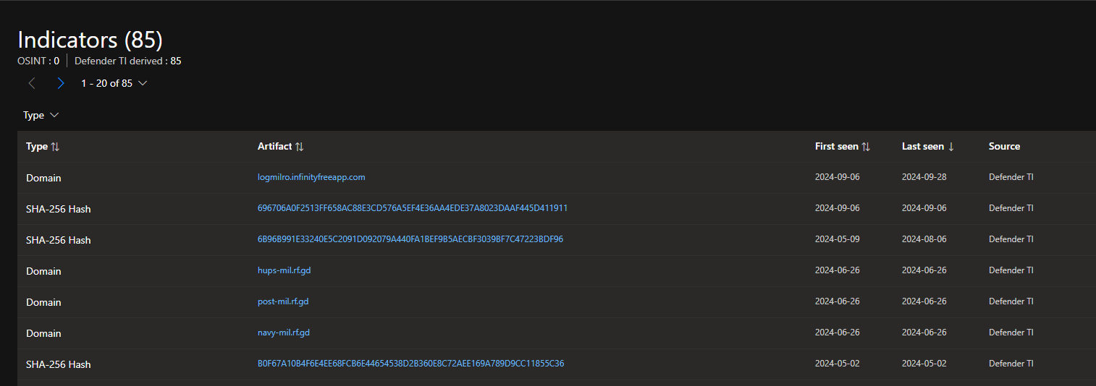Select the row with 2024-09-28 last seen
The height and width of the screenshot is (386, 1096).
[557, 177]
